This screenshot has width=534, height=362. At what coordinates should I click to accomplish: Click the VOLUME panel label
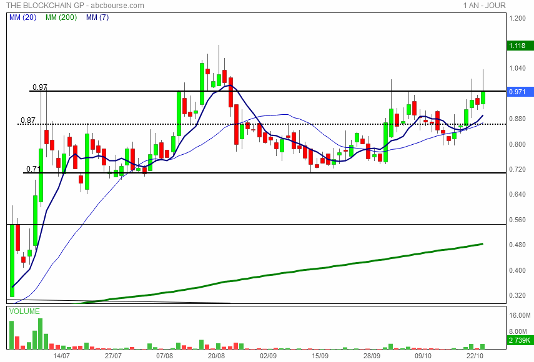coord(24,311)
